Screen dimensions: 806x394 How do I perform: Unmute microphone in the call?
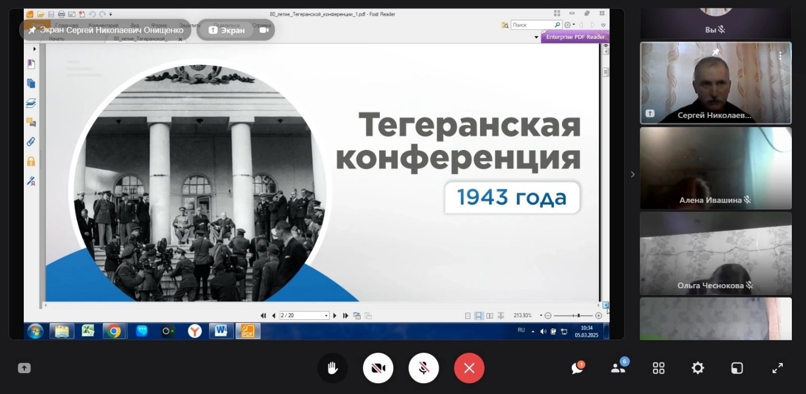pyautogui.click(x=423, y=369)
